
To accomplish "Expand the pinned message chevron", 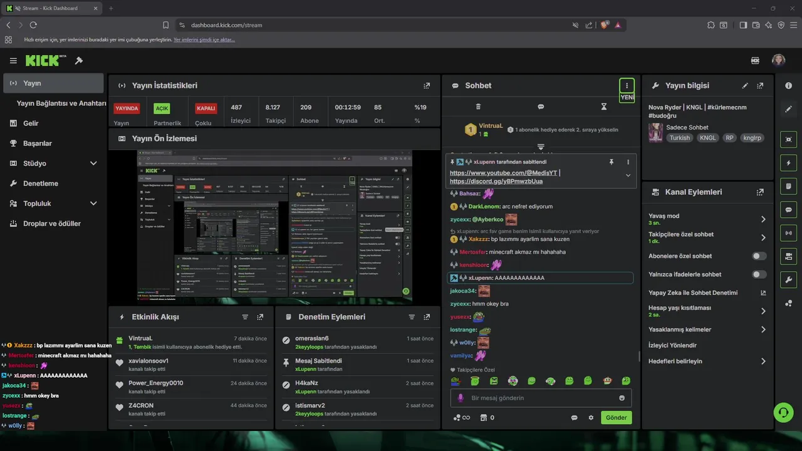I will click(628, 175).
